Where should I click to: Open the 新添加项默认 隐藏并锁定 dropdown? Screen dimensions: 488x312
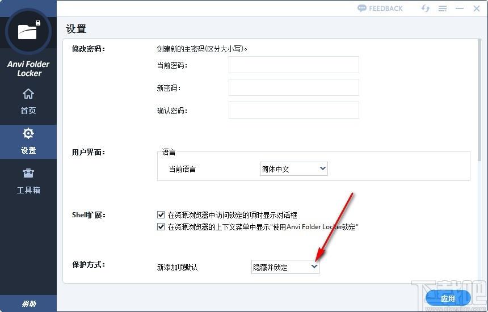(285, 267)
